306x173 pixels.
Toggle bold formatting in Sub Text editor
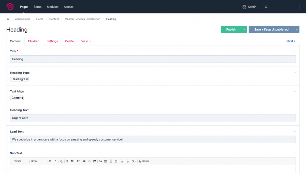[50, 161]
